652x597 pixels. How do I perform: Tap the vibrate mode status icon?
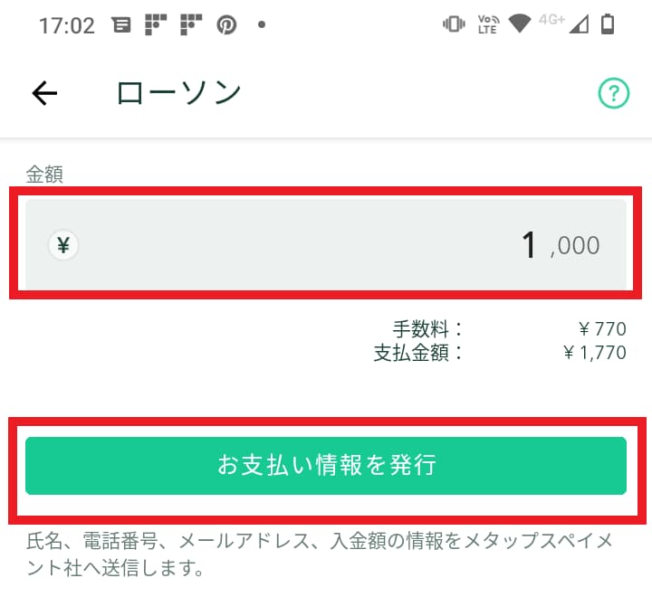pyautogui.click(x=453, y=24)
